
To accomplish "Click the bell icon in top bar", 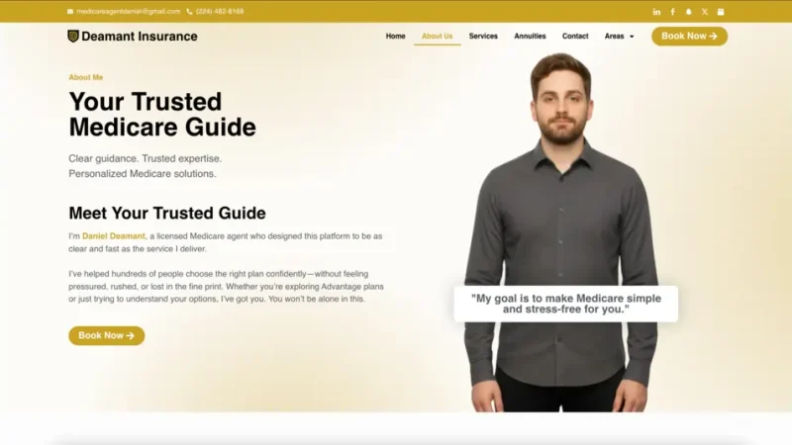I will click(x=689, y=12).
